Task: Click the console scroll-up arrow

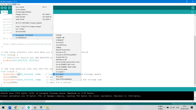Action: pos(195,93)
